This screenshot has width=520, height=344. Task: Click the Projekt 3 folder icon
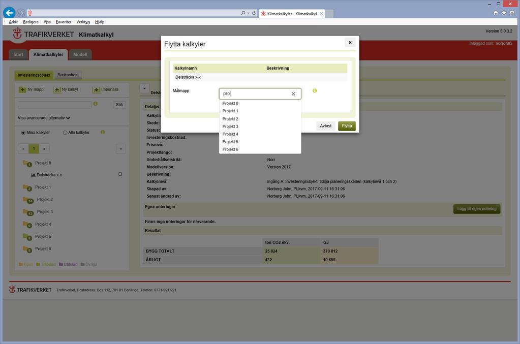click(x=28, y=212)
